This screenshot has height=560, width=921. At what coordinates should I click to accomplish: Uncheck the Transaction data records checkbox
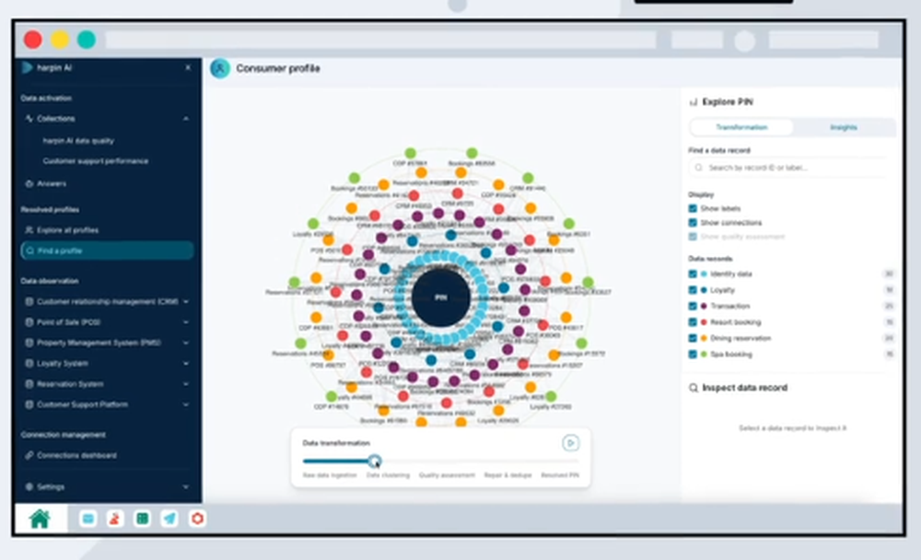click(x=693, y=306)
